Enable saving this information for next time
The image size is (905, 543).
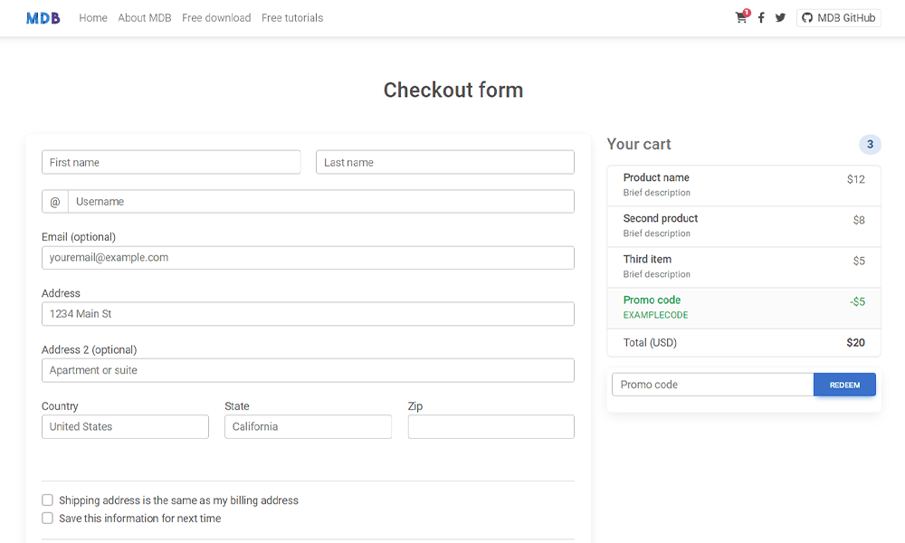tap(47, 518)
